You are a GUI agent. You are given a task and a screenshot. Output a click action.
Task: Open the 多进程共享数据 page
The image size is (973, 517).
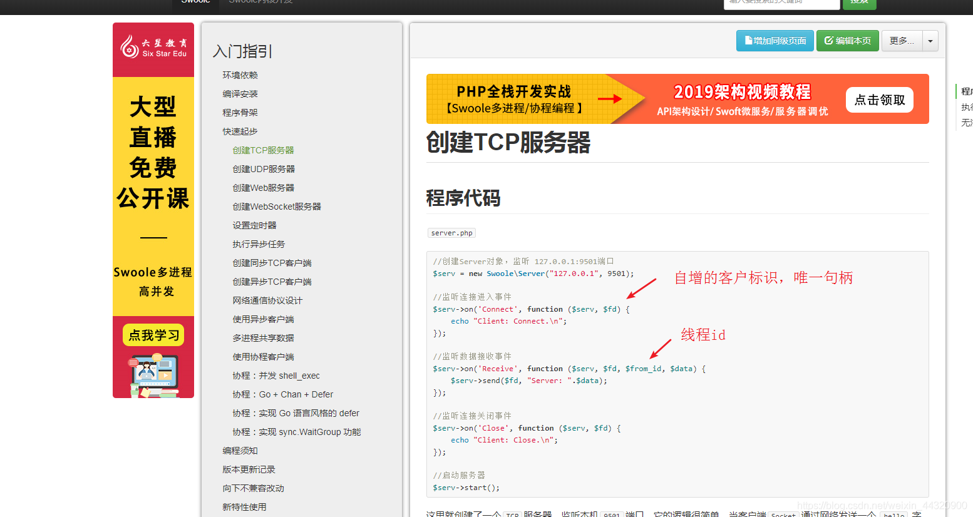tap(263, 338)
